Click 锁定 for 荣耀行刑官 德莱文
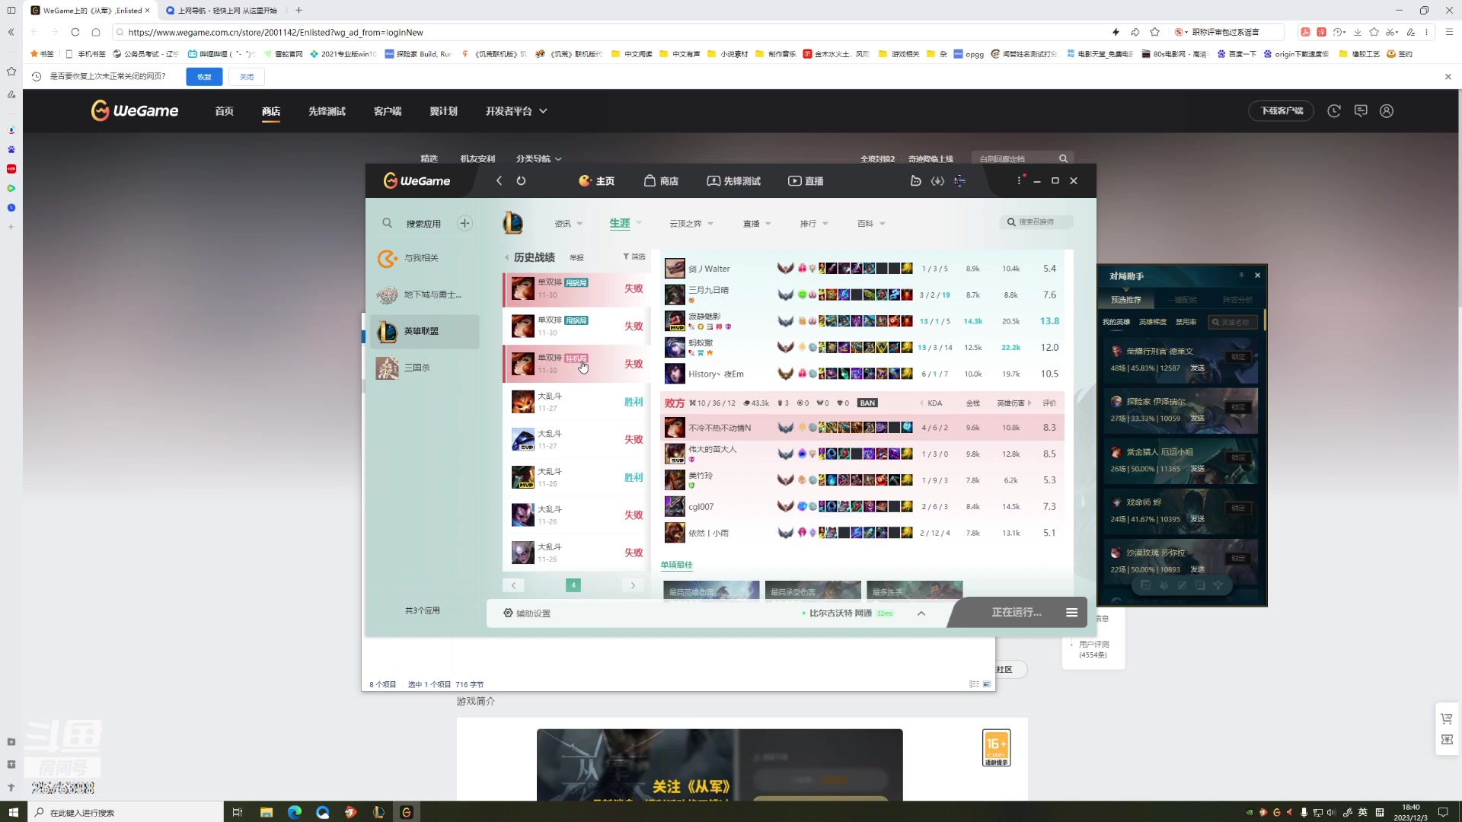The height and width of the screenshot is (822, 1462). pyautogui.click(x=1239, y=356)
